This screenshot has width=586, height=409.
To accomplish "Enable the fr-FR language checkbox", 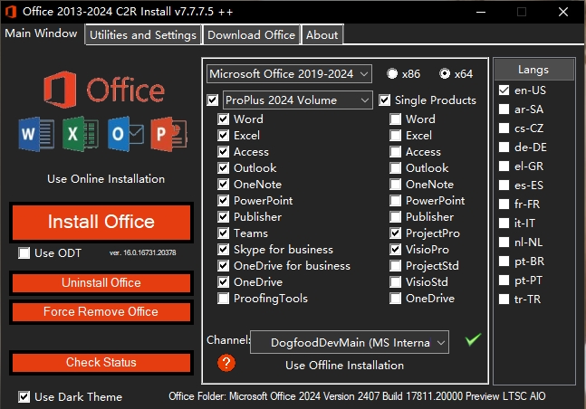I will [x=504, y=204].
